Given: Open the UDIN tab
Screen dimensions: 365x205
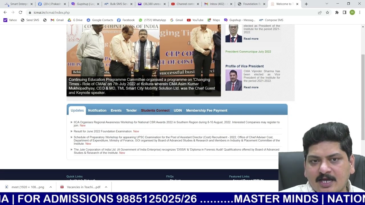Looking at the screenshot, I should [178, 110].
